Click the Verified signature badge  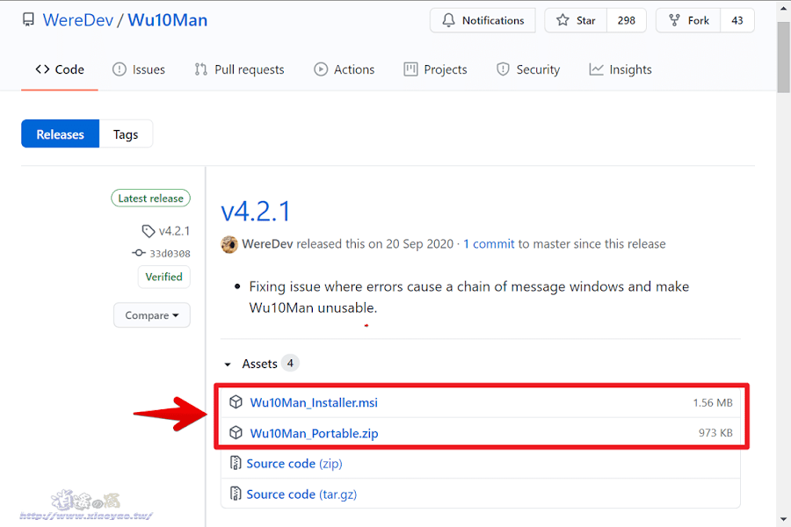click(x=164, y=277)
